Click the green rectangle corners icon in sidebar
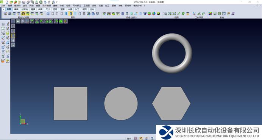 (x=3, y=29)
